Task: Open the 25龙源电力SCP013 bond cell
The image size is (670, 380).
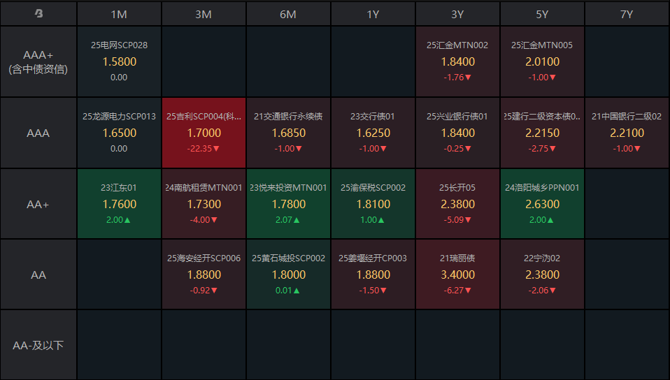Action: 119,133
